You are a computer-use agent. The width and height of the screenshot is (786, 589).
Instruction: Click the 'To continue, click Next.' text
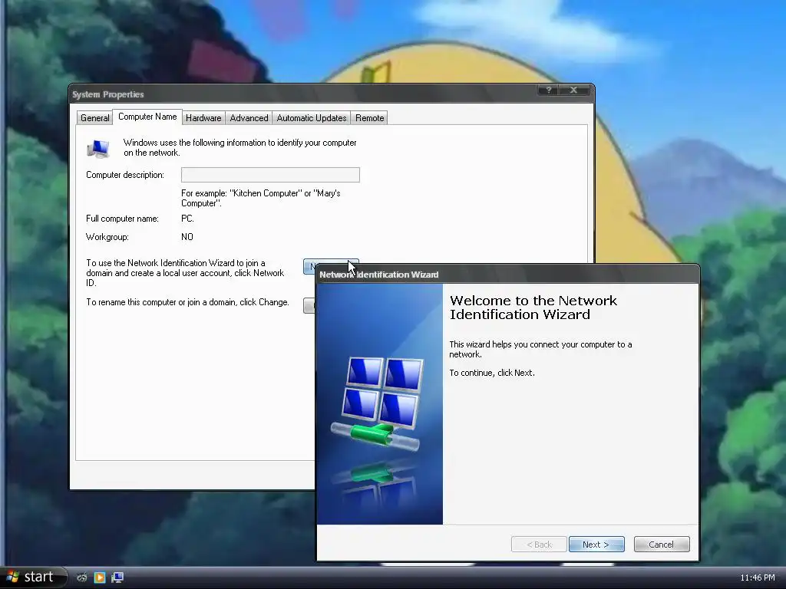(x=492, y=373)
